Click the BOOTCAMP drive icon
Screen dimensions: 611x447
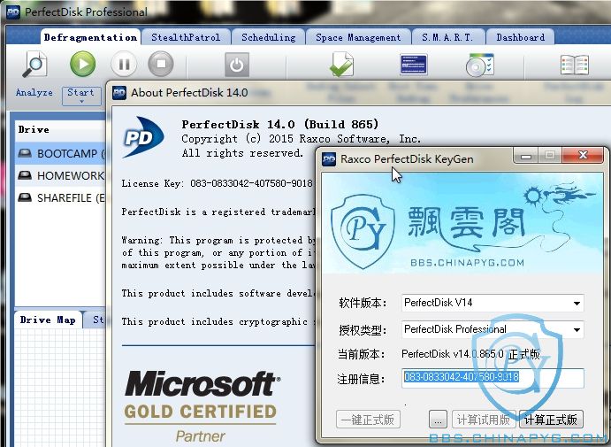(25, 153)
